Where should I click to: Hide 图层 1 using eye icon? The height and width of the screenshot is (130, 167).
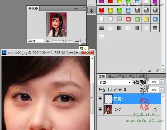(x=100, y=99)
